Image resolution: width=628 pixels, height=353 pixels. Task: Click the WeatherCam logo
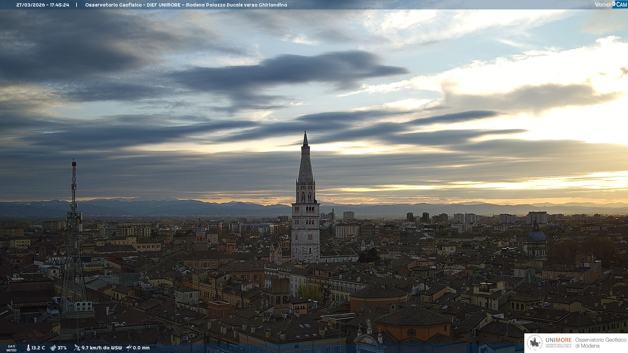click(611, 5)
